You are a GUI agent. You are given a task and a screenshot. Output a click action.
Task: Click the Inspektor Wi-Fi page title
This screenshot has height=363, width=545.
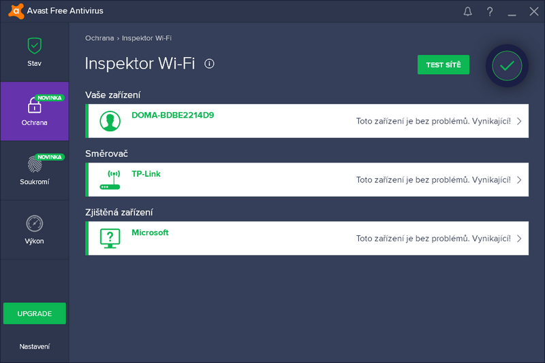coord(140,64)
